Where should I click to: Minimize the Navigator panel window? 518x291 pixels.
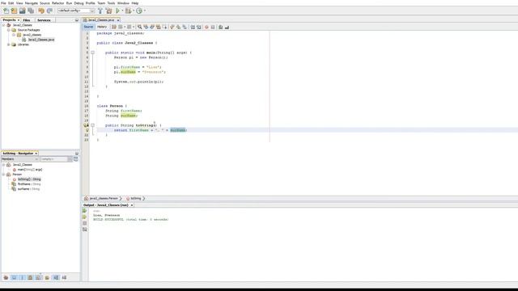click(x=77, y=154)
